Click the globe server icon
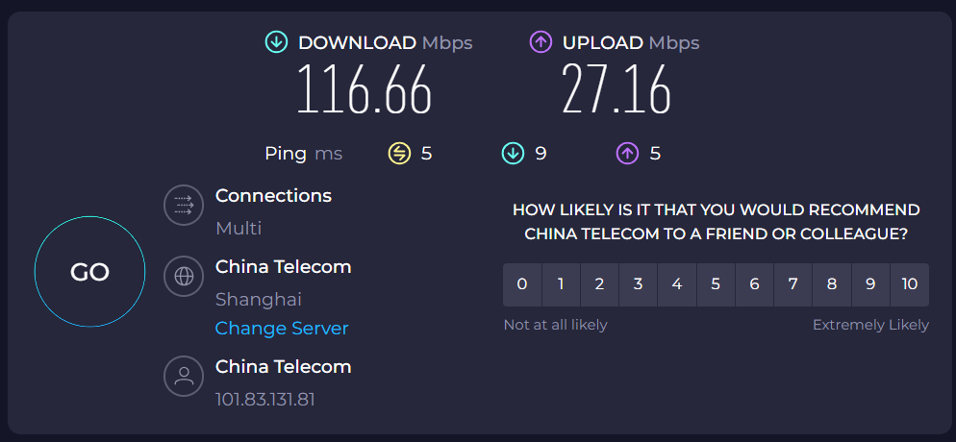The height and width of the screenshot is (442, 956). click(x=183, y=277)
